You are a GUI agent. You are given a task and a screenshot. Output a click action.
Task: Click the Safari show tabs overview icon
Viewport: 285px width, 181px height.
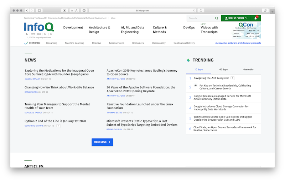(x=265, y=11)
